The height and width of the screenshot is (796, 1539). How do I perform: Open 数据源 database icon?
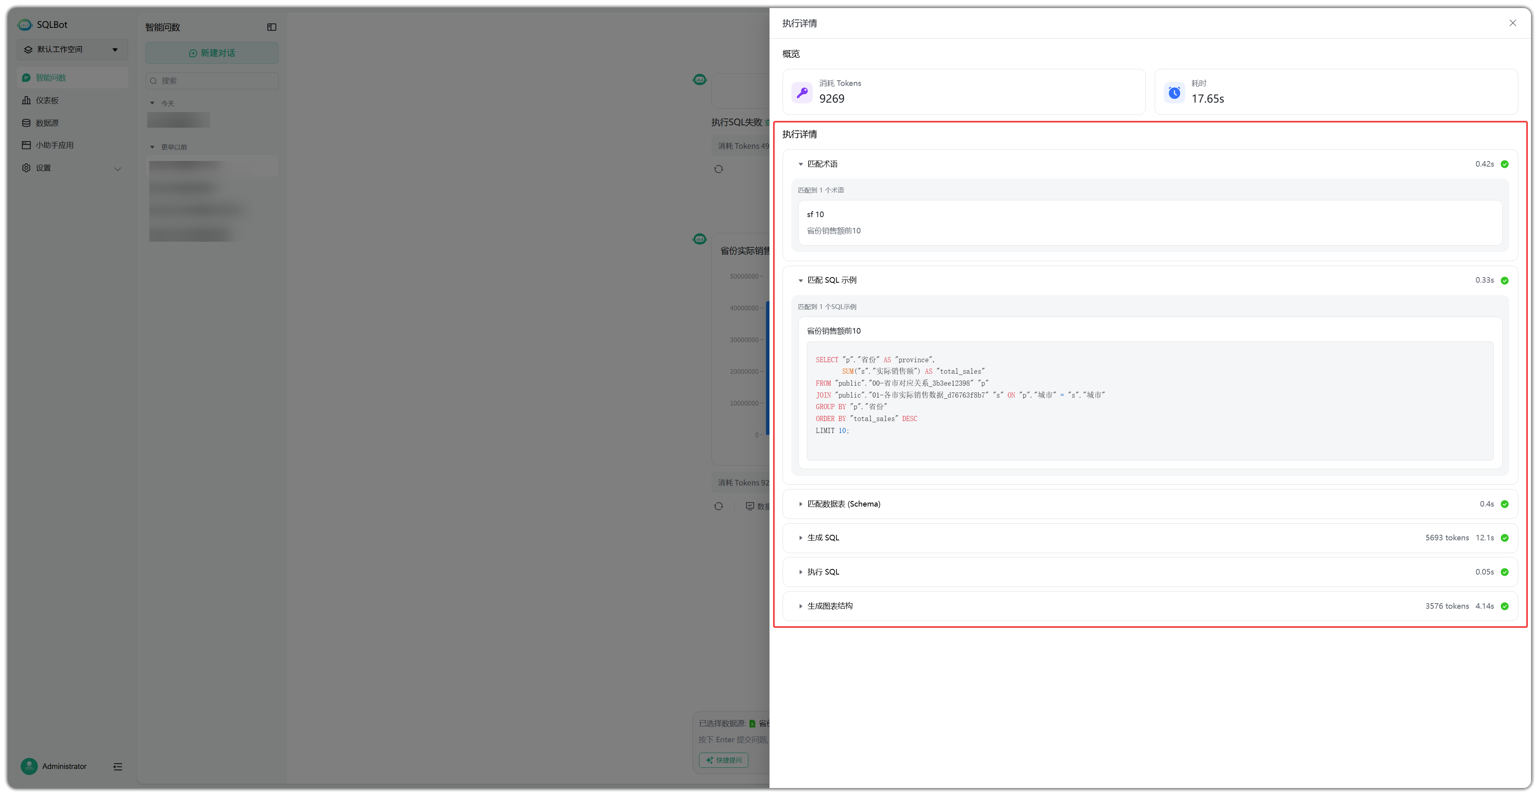coord(26,123)
